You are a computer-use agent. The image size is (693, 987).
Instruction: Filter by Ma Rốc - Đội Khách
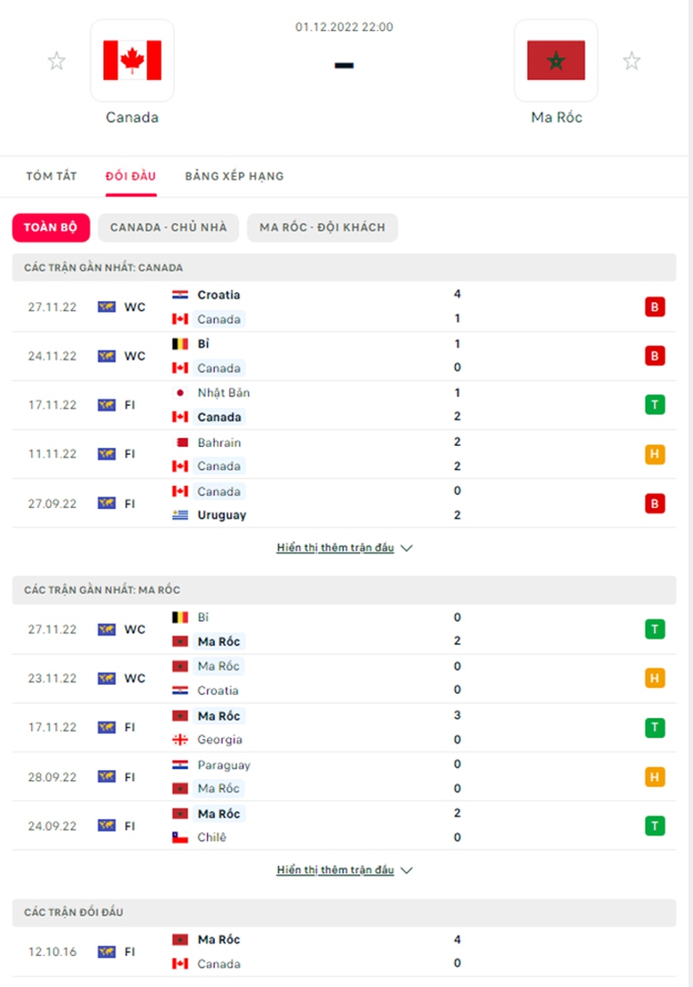coord(323,227)
